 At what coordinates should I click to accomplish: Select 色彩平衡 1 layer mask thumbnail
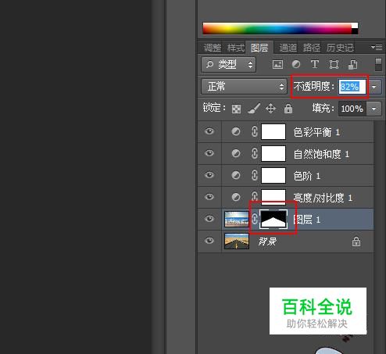coord(273,131)
